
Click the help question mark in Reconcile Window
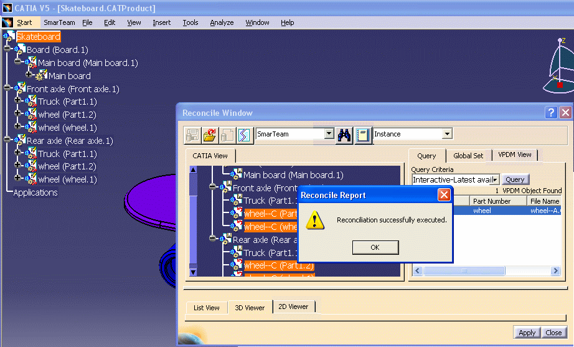click(x=551, y=113)
